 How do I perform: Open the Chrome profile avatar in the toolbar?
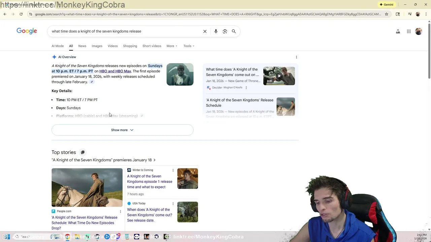[x=418, y=14]
